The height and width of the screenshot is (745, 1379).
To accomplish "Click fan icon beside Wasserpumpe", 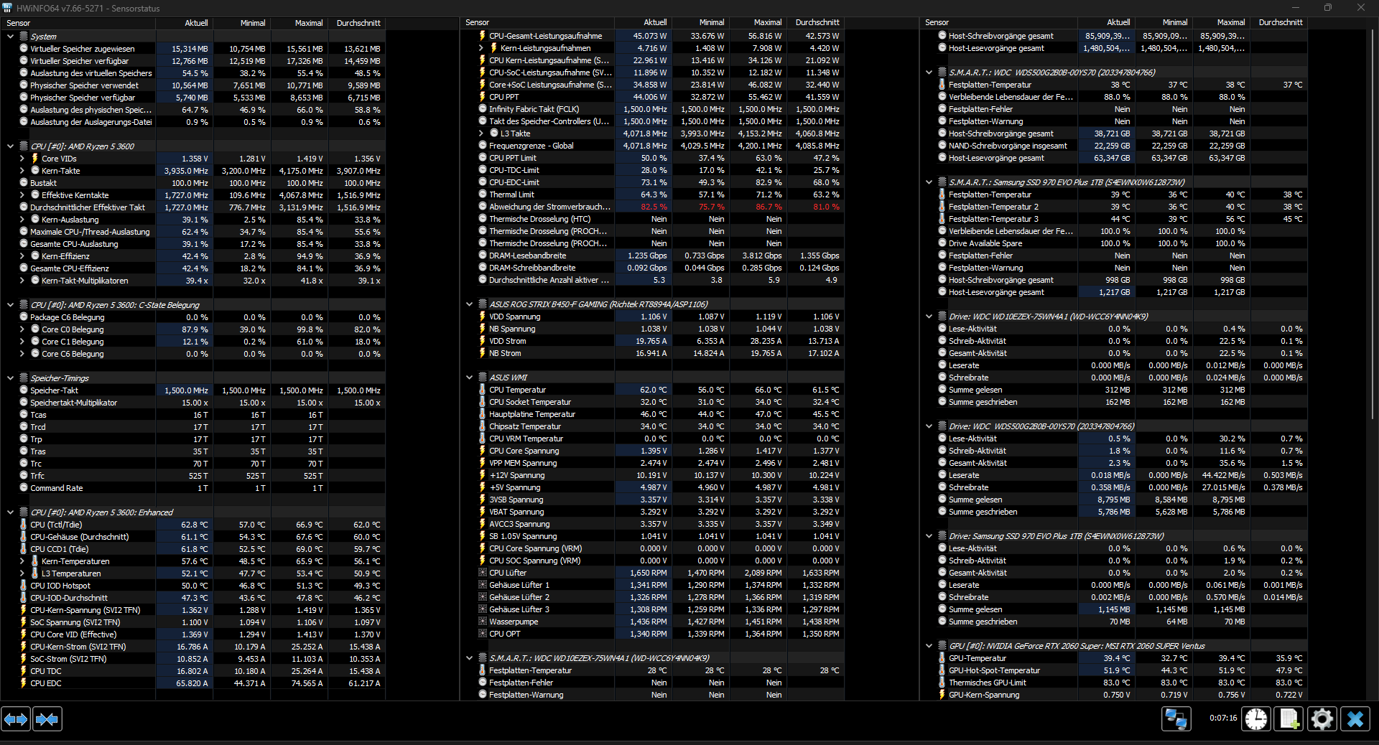I will tap(483, 622).
